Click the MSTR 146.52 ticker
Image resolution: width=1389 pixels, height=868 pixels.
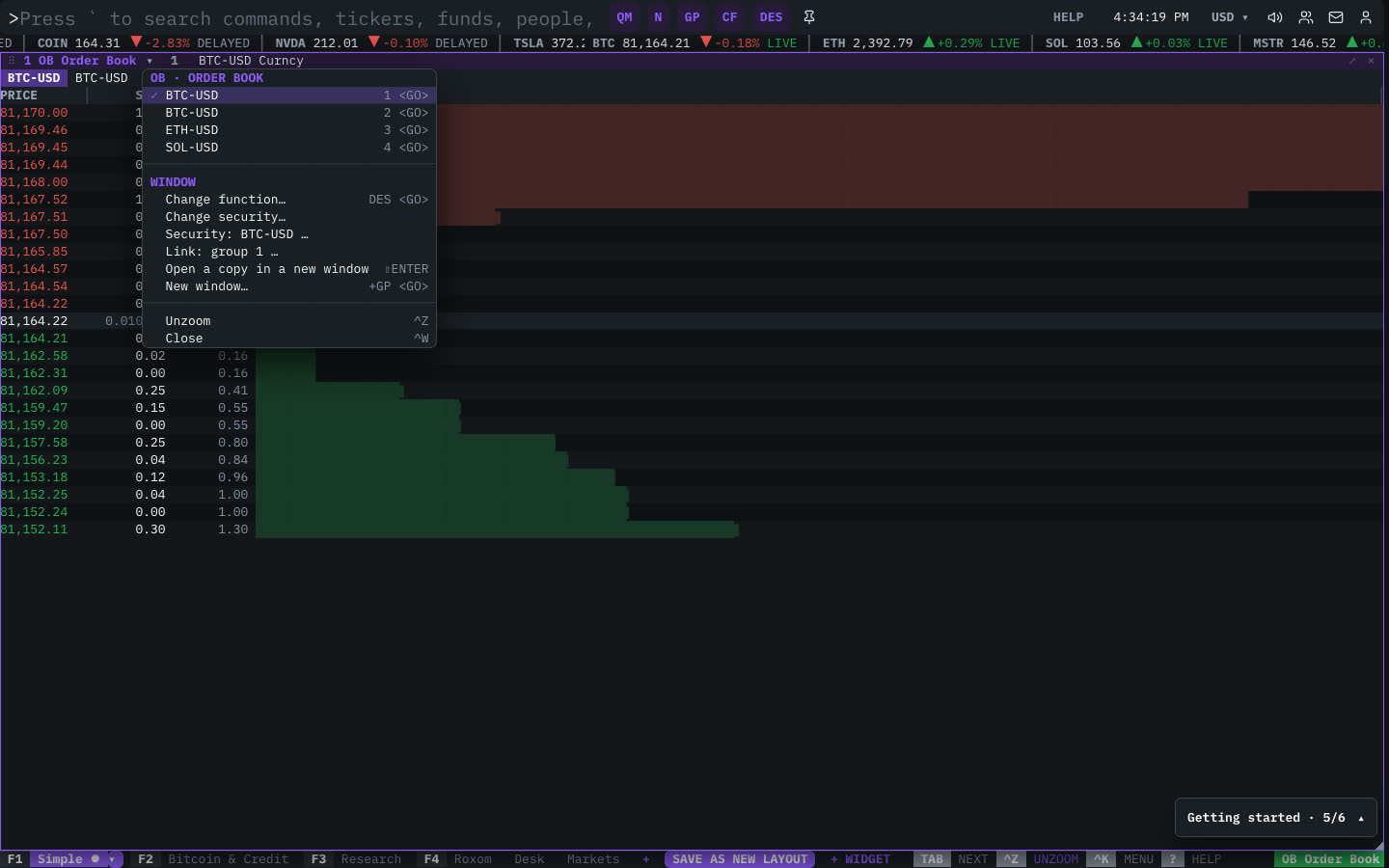[x=1317, y=43]
